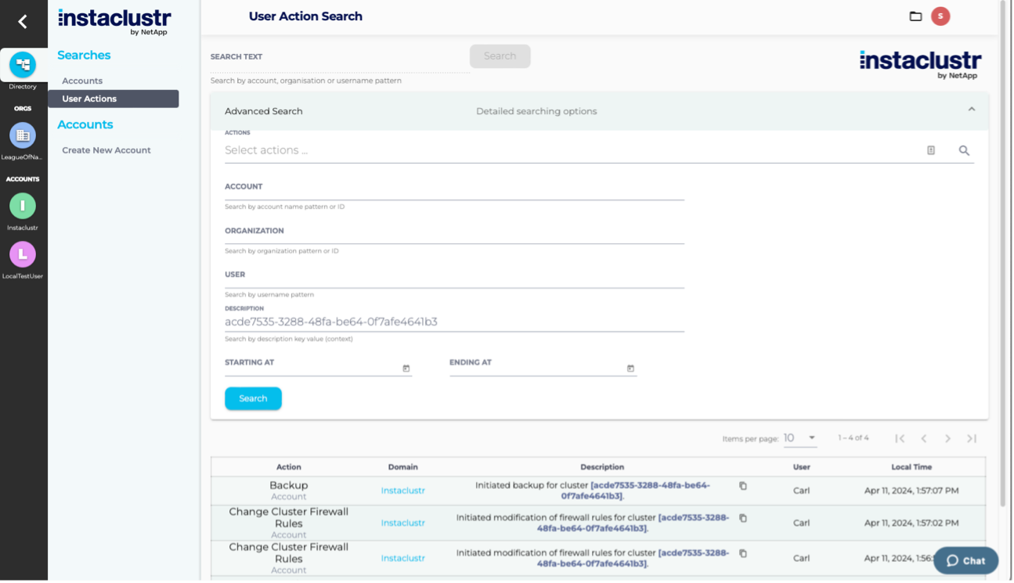Go to next page of results
Image resolution: width=1014 pixels, height=583 pixels.
coord(947,439)
